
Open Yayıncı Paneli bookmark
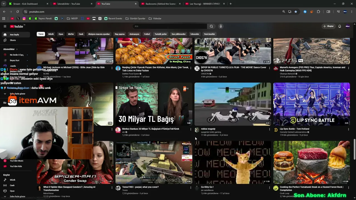tap(43, 19)
